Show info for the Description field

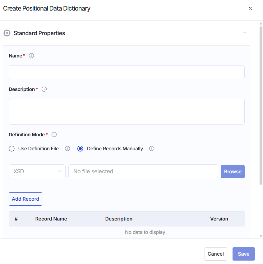tap(44, 89)
